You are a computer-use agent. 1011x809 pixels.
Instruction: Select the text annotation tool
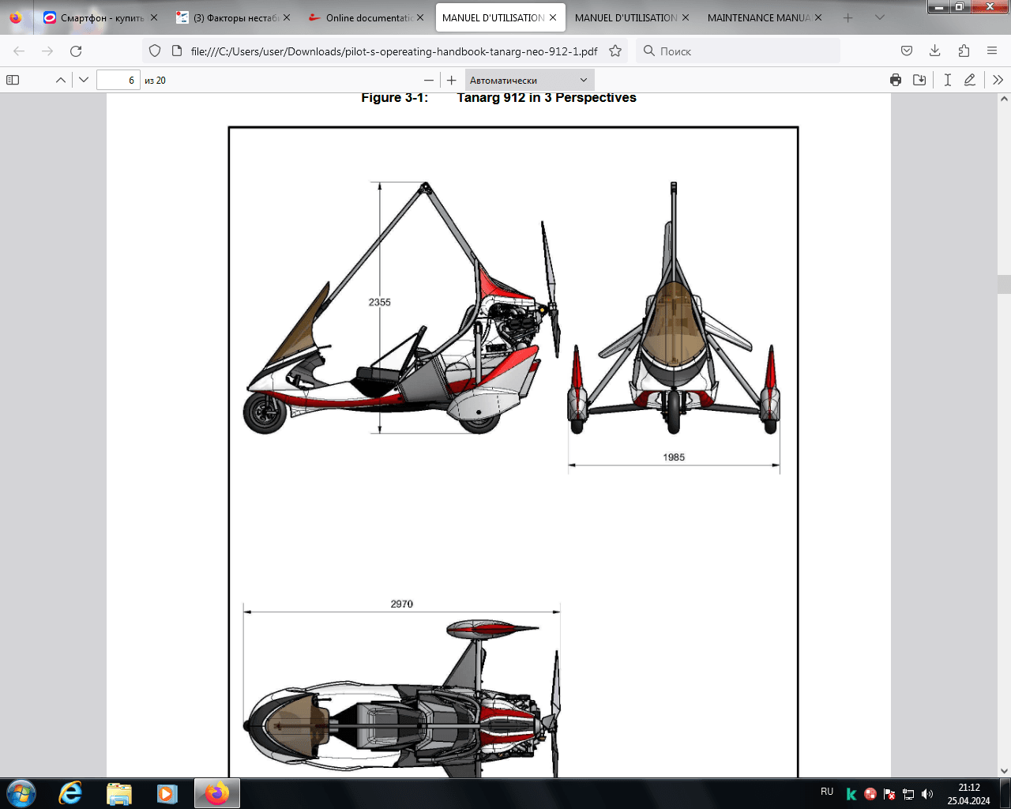(947, 80)
